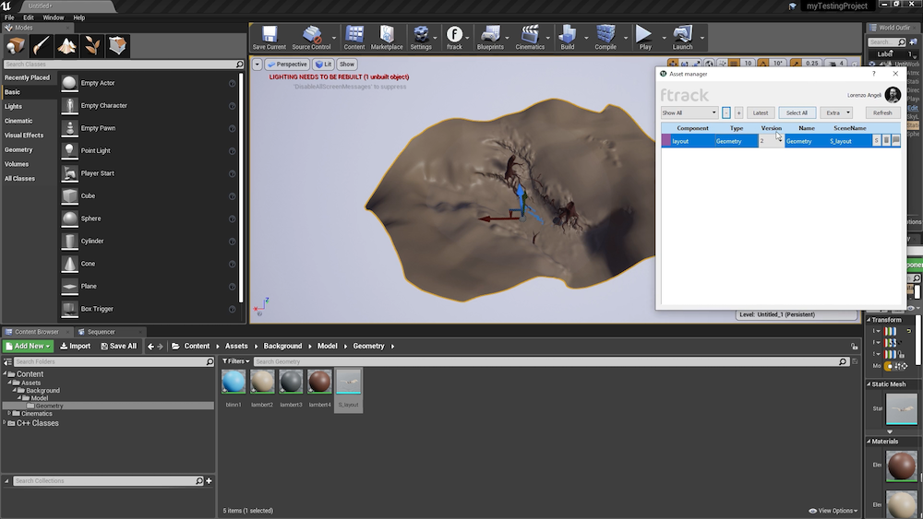Click the S button in layout row
Image resolution: width=923 pixels, height=519 pixels.
click(877, 140)
